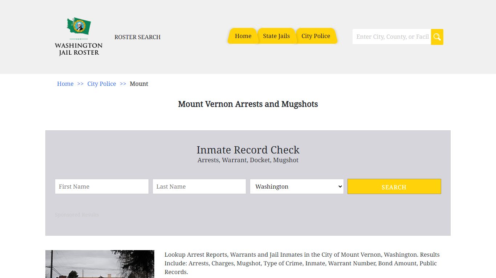The width and height of the screenshot is (496, 278).
Task: Click the 'Arrests, Warrant, Docket, Mugshot' subtitle
Action: [248, 160]
